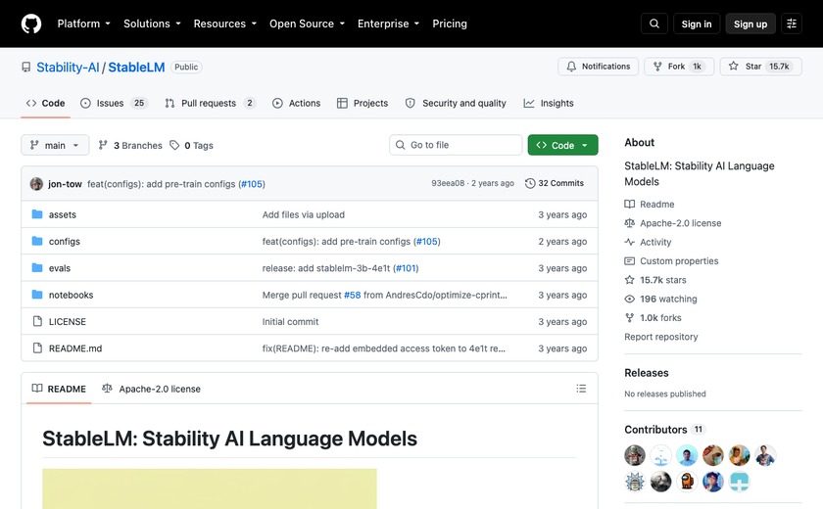Click the Notifications bell icon
Screen dimensions: 823x509
(x=571, y=67)
